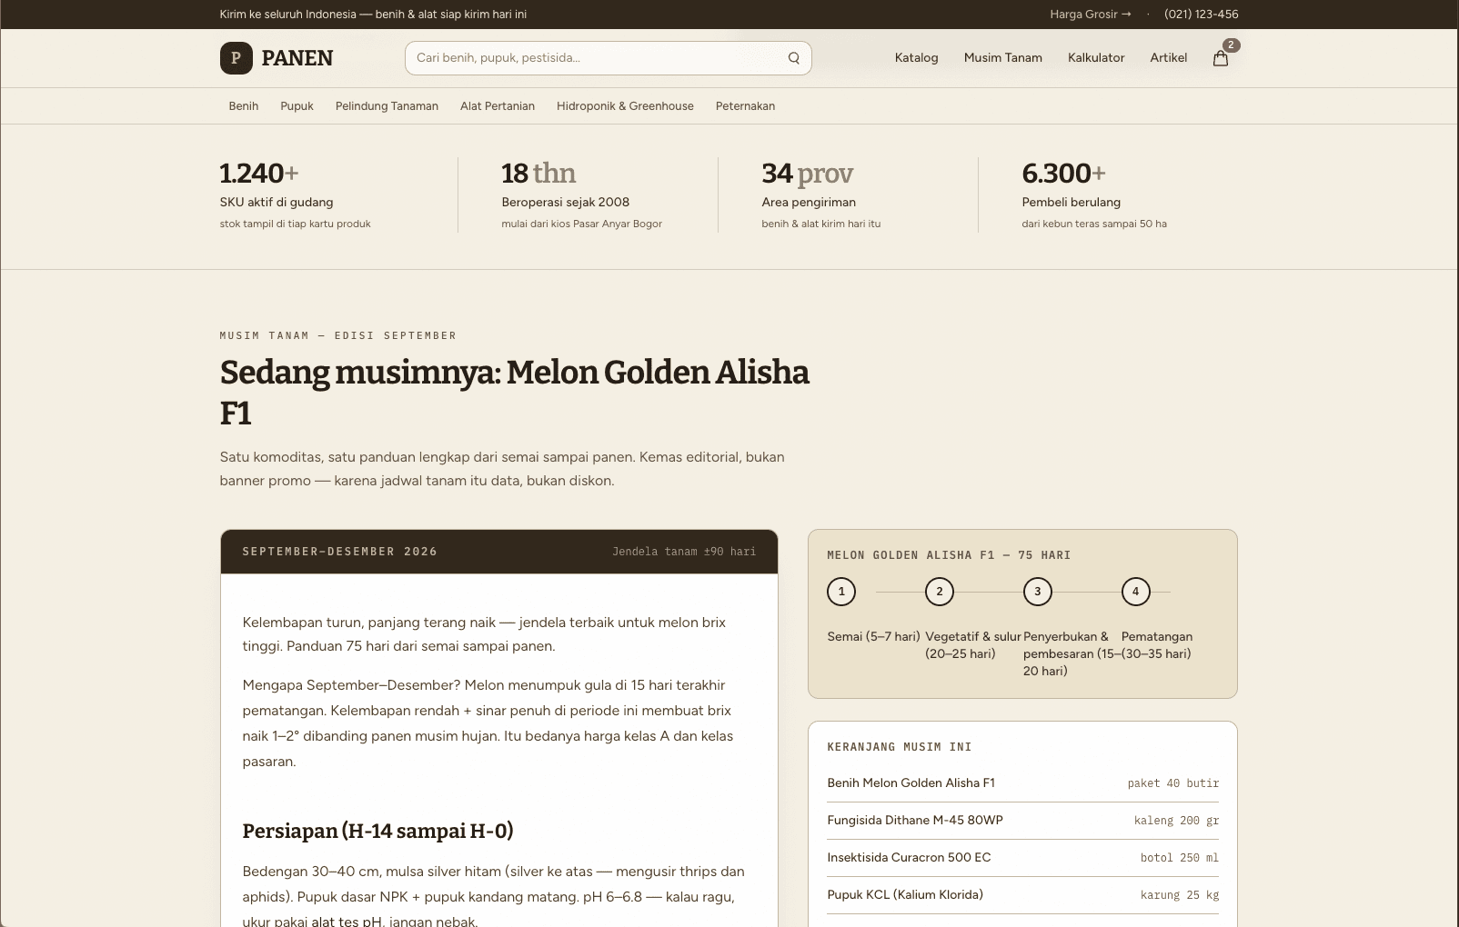Click the Semai (5–7 hari) label
This screenshot has width=1459, height=927.
click(873, 636)
